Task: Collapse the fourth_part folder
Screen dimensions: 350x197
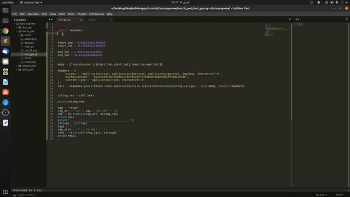Action: tap(17, 31)
